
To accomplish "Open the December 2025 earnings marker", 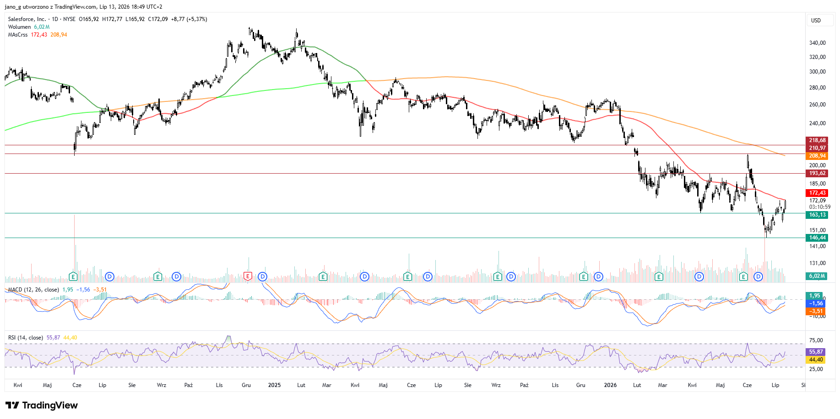I will 583,276.
